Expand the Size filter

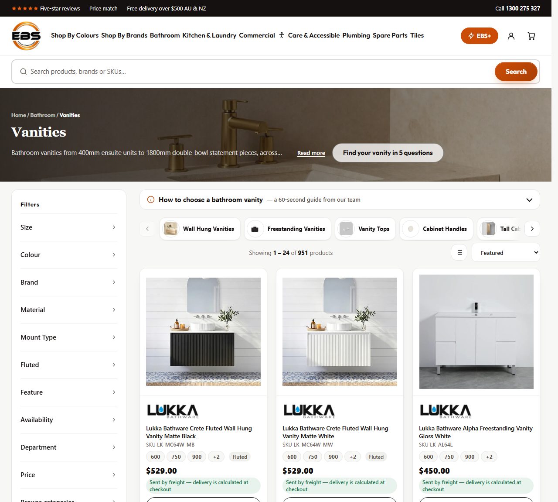coord(68,227)
